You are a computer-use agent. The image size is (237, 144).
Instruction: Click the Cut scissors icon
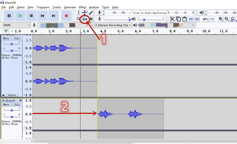[172, 19]
